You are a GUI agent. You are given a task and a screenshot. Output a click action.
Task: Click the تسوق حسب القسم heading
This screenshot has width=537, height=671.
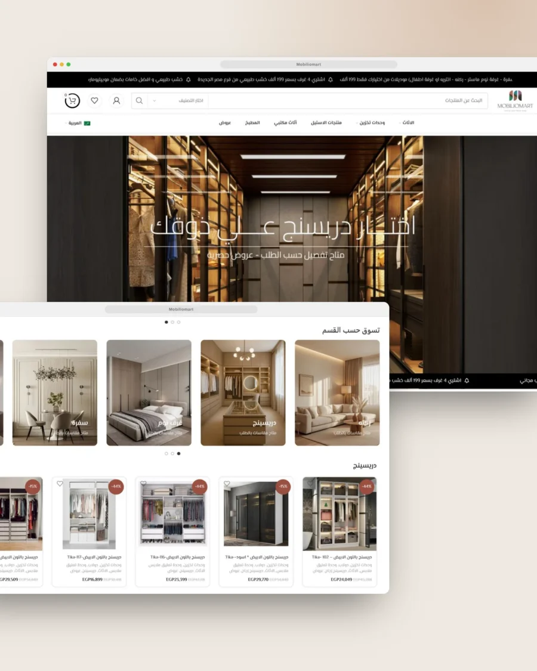351,330
